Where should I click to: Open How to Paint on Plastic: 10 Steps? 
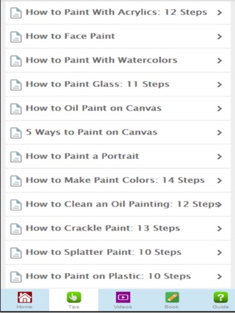[117, 276]
